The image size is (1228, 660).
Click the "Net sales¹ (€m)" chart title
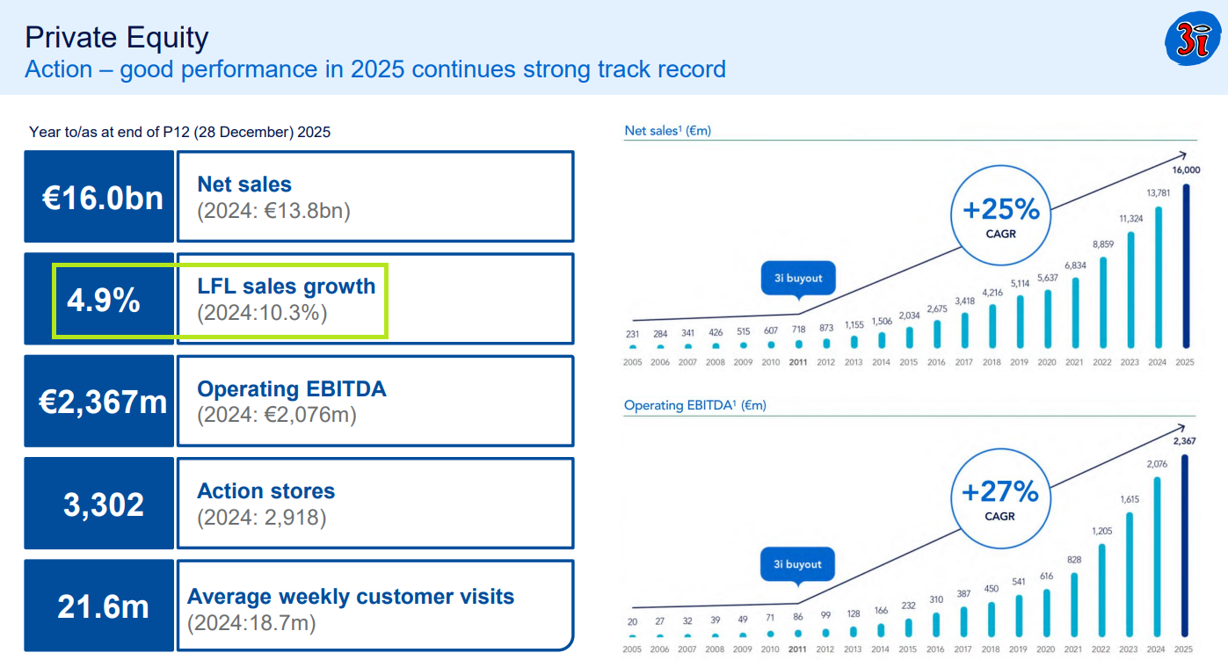click(x=668, y=131)
